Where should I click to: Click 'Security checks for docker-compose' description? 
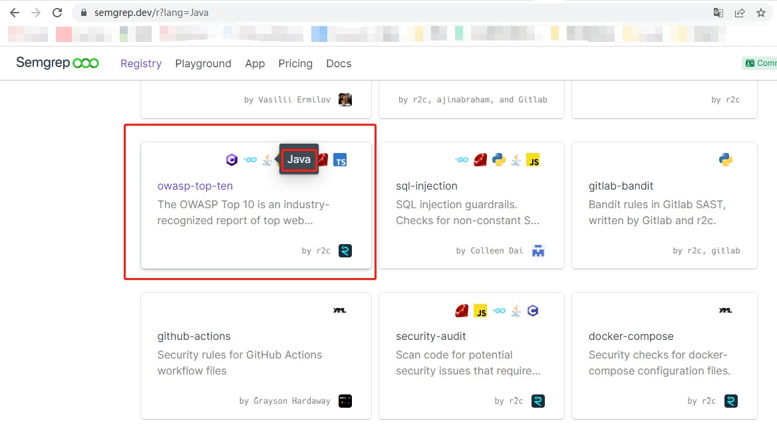pyautogui.click(x=659, y=362)
